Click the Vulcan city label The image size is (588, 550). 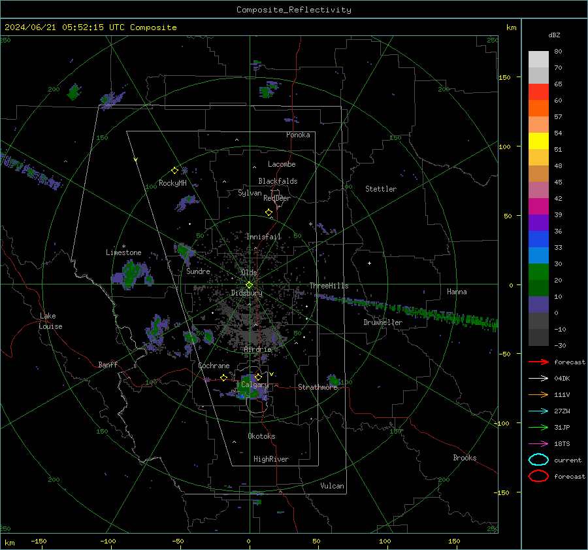(x=333, y=486)
